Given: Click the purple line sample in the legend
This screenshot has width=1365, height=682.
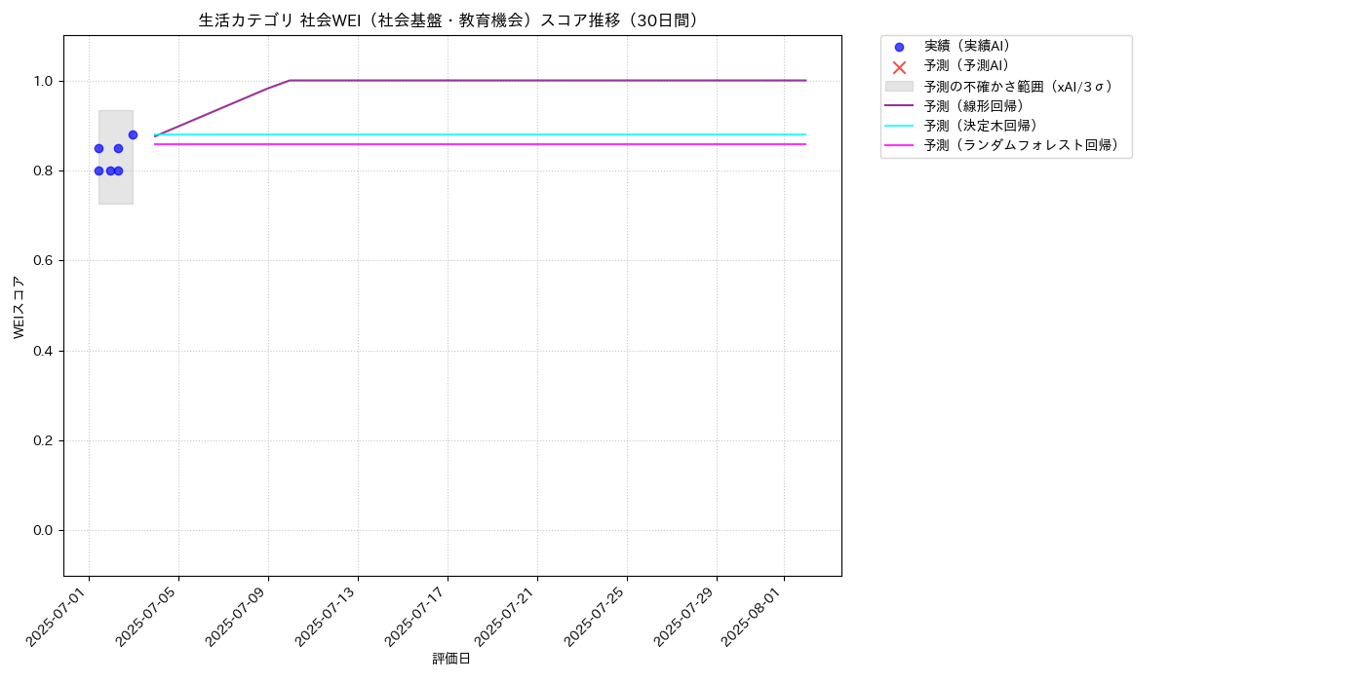Looking at the screenshot, I should tap(899, 106).
